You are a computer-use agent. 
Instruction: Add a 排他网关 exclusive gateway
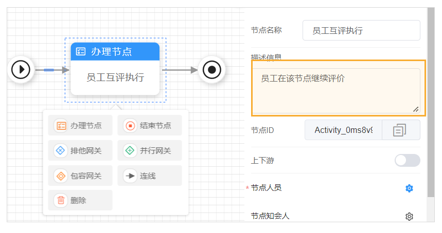(x=80, y=151)
